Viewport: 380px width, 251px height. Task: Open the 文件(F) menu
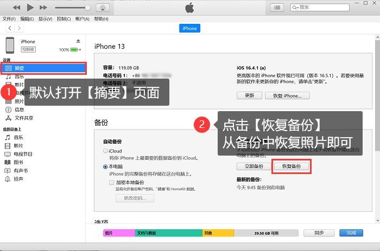pos(9,18)
